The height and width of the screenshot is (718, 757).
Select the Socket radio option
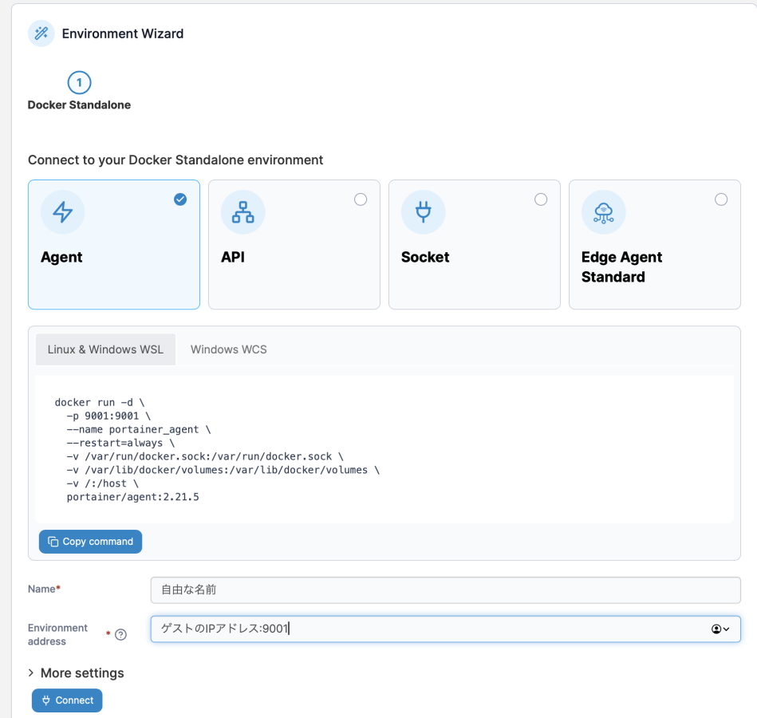[541, 199]
